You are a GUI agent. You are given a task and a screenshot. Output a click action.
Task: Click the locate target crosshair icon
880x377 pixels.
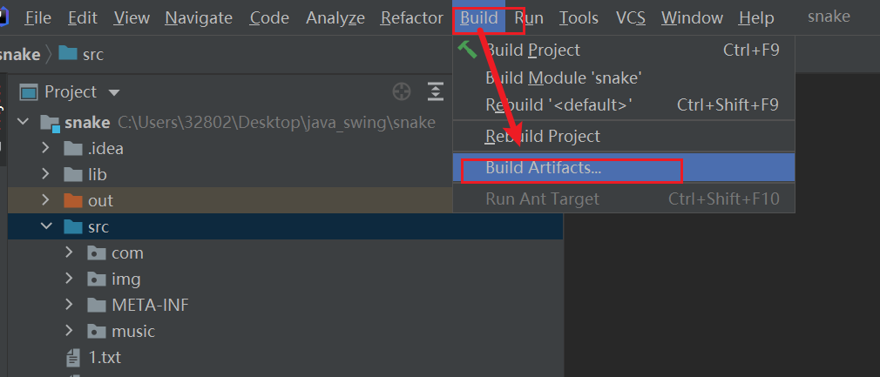click(401, 91)
